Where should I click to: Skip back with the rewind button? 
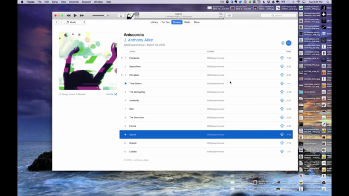pos(69,16)
